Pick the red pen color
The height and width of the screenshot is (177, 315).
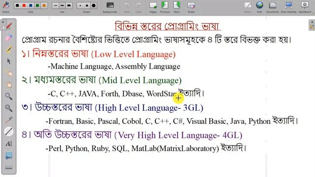coord(24,5)
